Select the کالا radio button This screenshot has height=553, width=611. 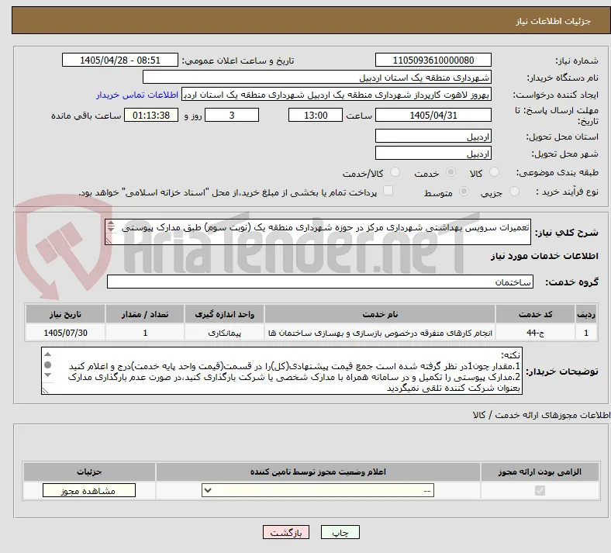[x=494, y=172]
